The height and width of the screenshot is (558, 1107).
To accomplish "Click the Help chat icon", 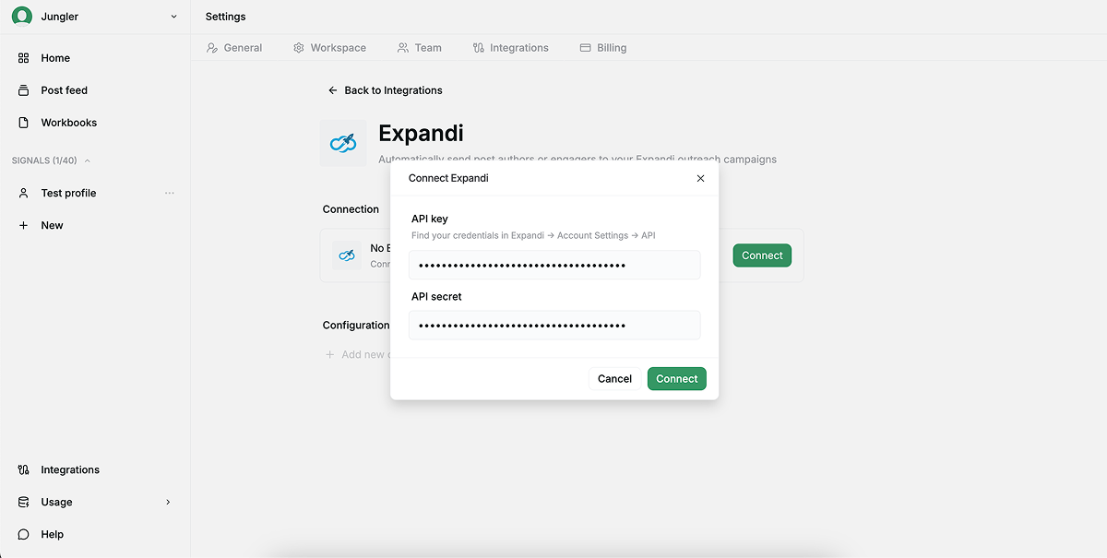I will click(24, 534).
